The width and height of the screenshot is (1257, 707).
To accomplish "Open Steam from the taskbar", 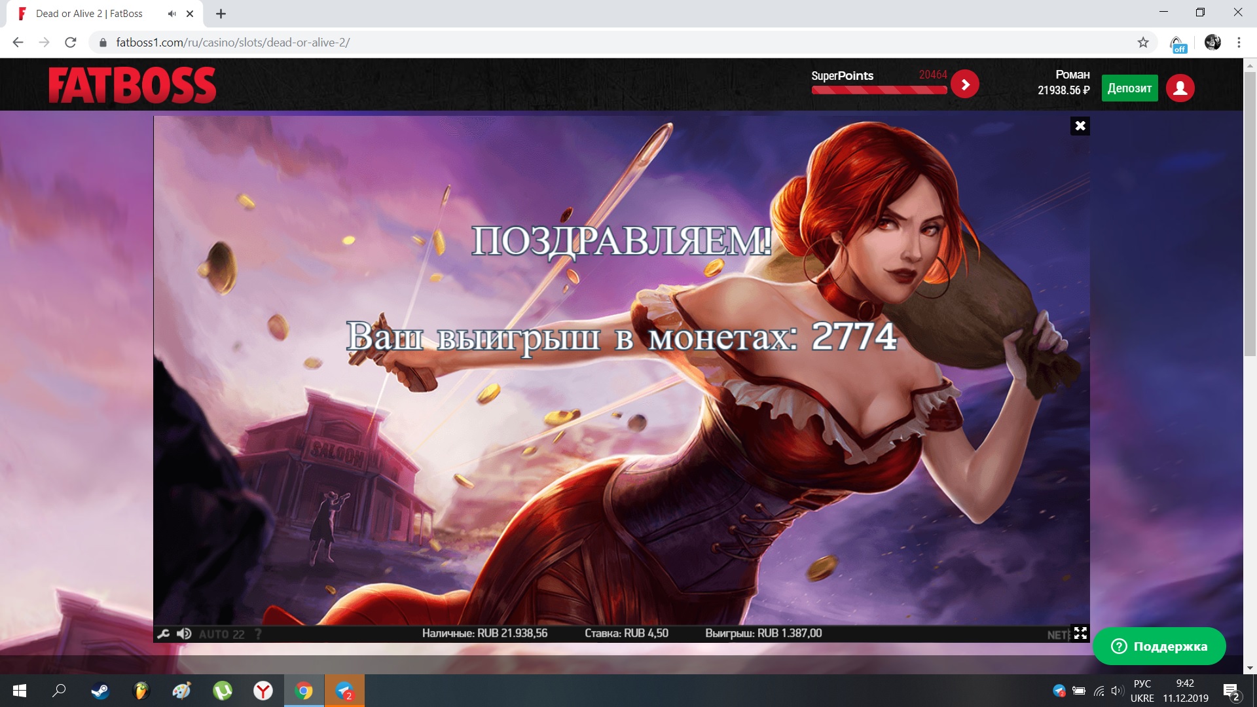I will pyautogui.click(x=100, y=691).
